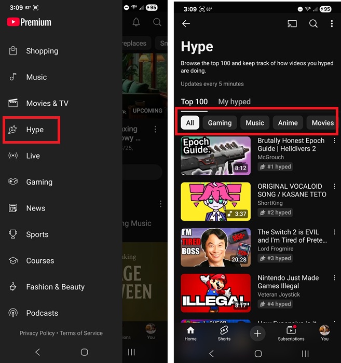Open options for Nintendo Just Made Games Illegal

(334, 277)
